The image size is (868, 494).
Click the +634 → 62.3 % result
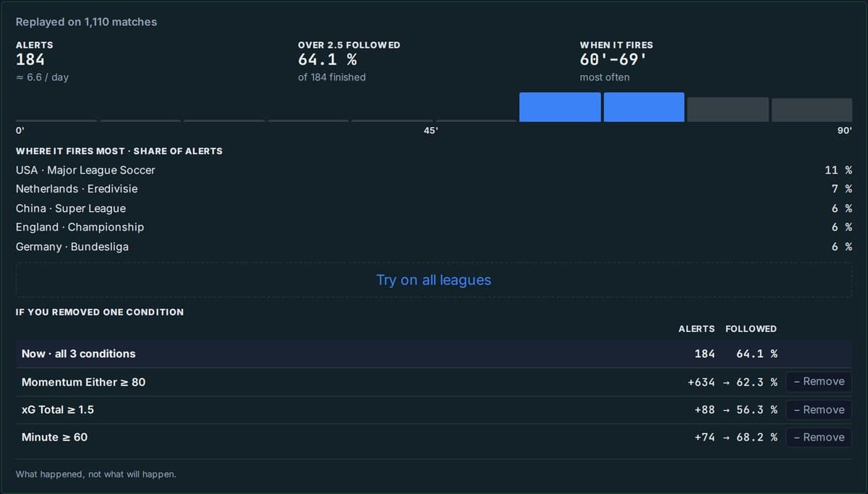[x=732, y=382]
